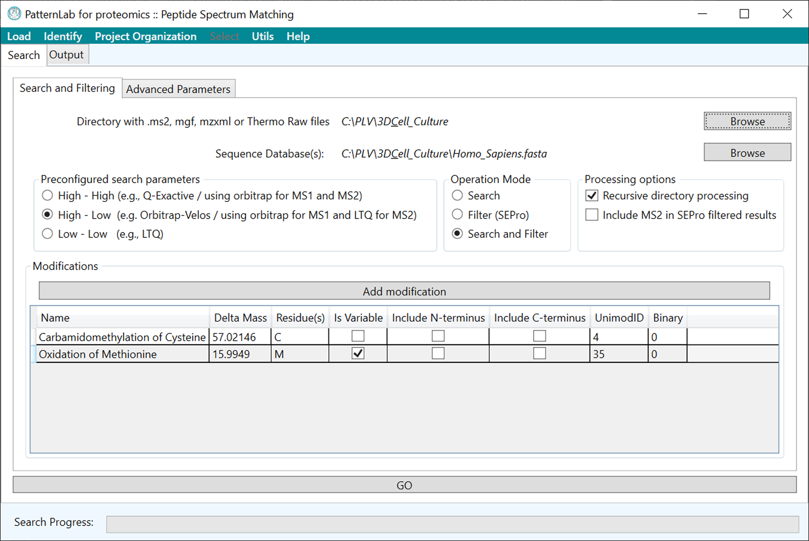Open the Project Organization menu
This screenshot has height=541, width=809.
click(x=145, y=36)
